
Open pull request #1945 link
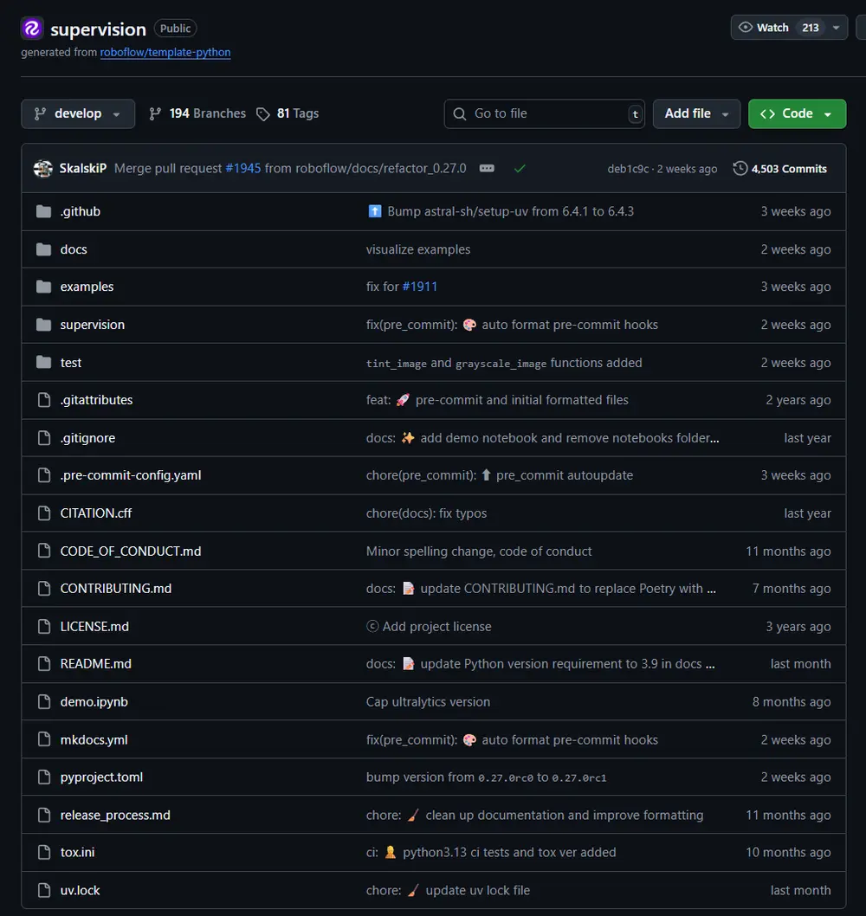pyautogui.click(x=243, y=169)
